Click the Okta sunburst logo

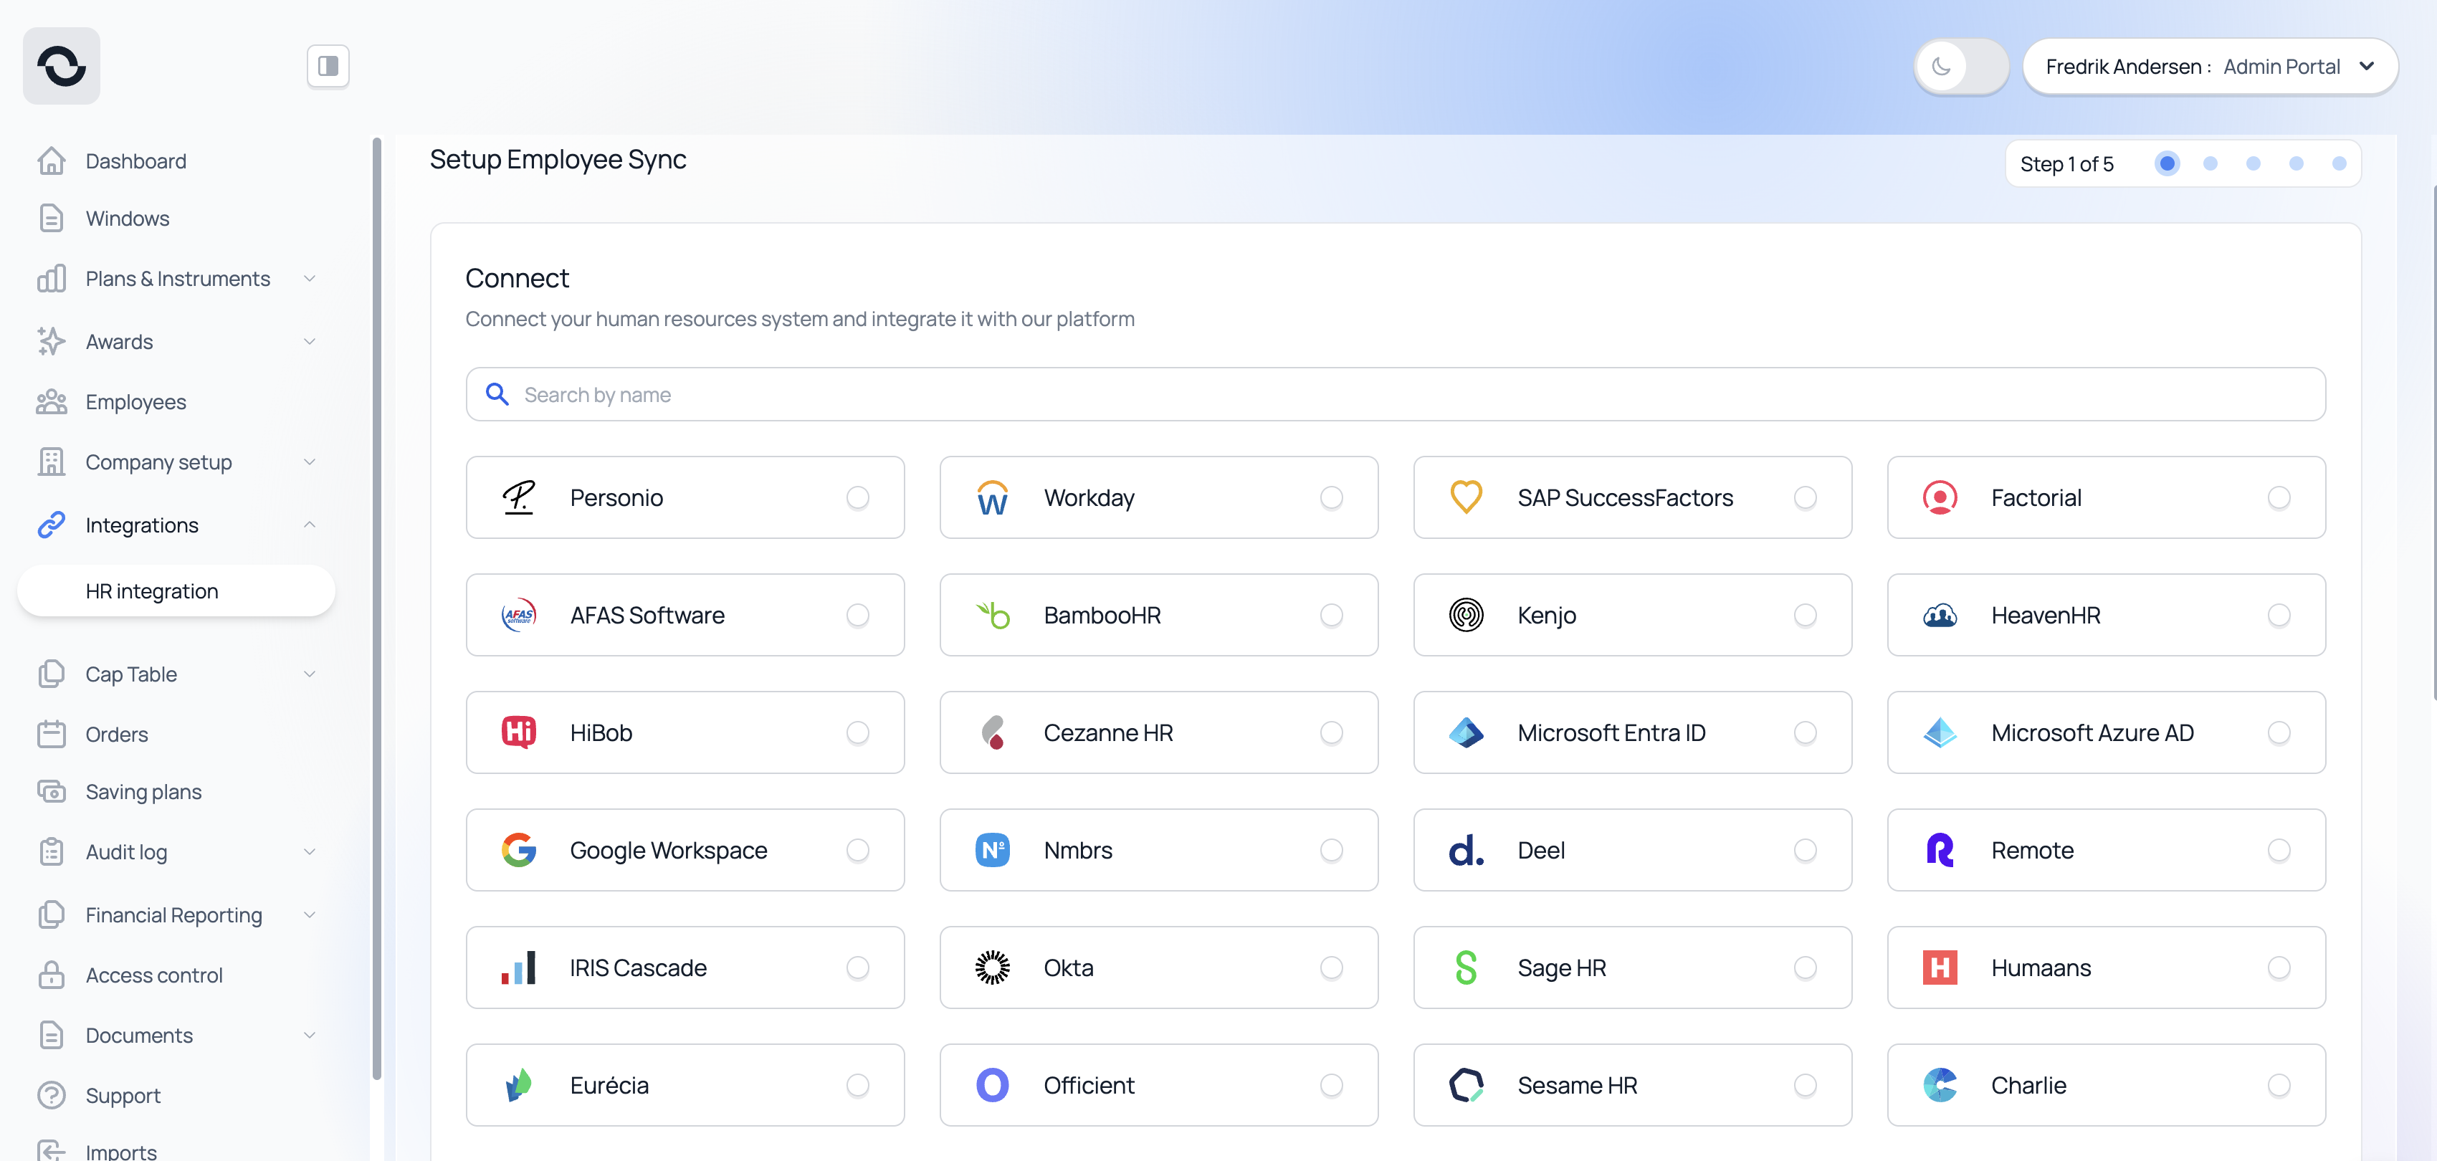pyautogui.click(x=991, y=968)
